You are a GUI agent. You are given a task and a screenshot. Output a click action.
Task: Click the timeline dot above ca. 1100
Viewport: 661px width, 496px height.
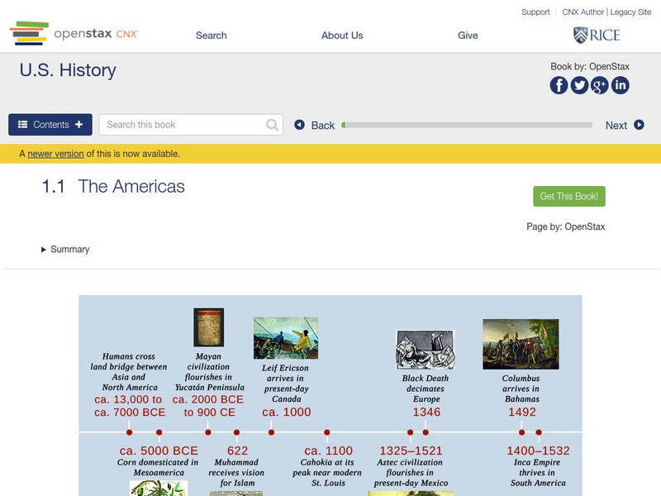pos(327,432)
